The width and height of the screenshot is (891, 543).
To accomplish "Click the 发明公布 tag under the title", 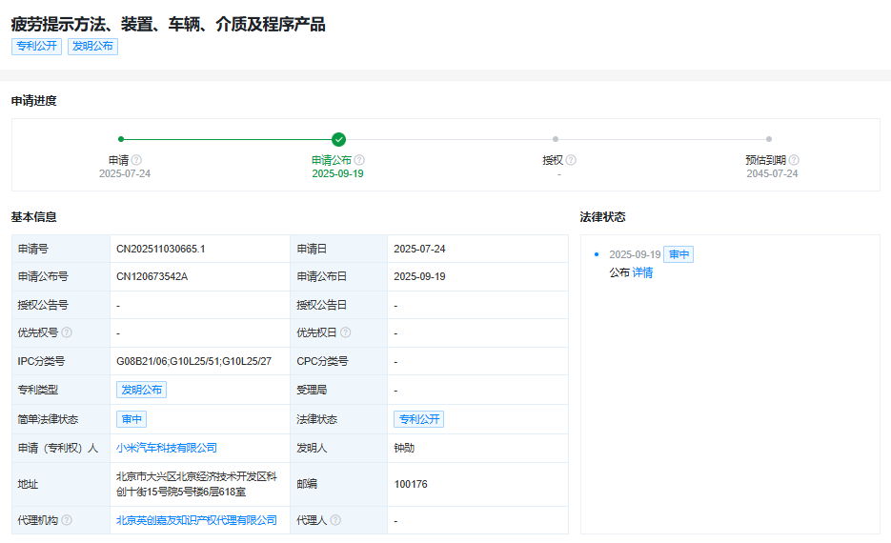I will (x=92, y=46).
